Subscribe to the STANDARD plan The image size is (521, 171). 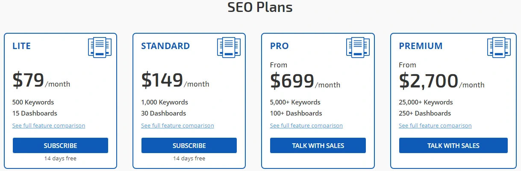[189, 145]
